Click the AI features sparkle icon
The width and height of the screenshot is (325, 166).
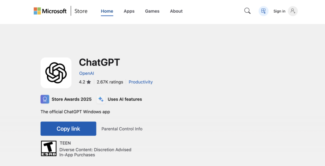(x=101, y=99)
